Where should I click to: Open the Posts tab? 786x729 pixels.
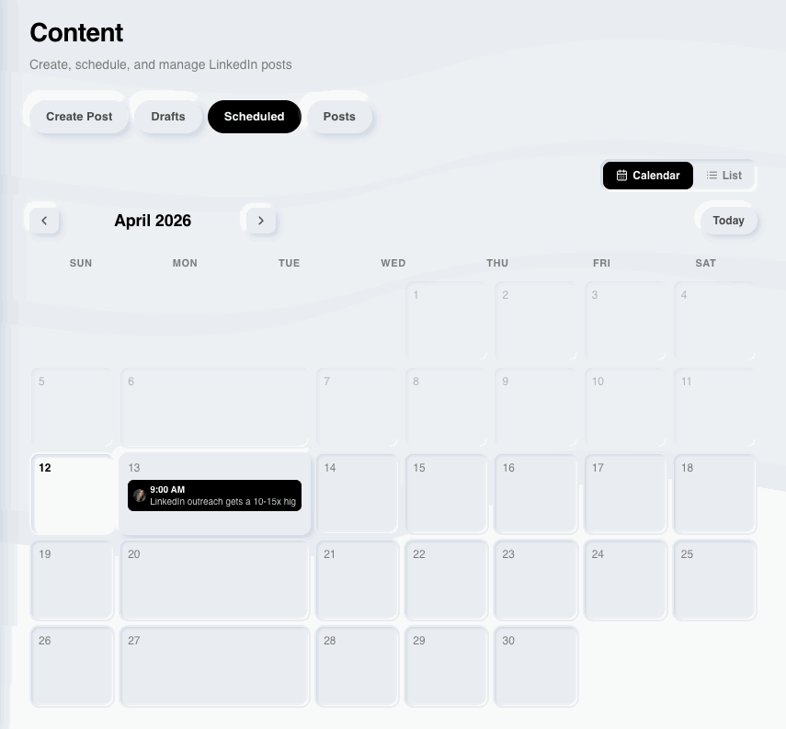click(x=339, y=117)
